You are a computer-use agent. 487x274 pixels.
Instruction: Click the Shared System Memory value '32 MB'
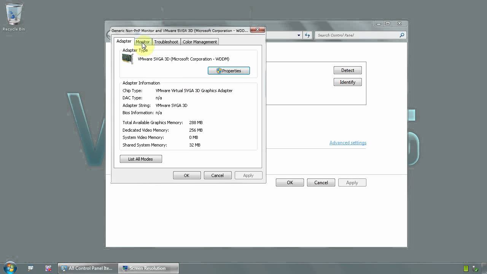195,145
